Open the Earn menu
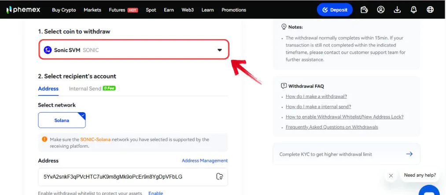This screenshot has width=446, height=195. pos(169,10)
